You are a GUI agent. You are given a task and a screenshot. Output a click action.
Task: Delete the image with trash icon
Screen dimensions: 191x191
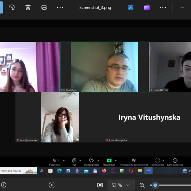(28, 7)
